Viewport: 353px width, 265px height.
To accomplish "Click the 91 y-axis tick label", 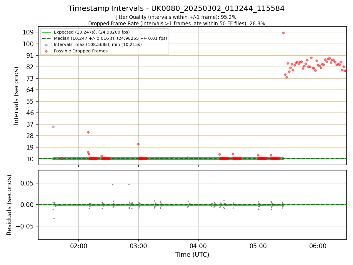I will pos(31,55).
